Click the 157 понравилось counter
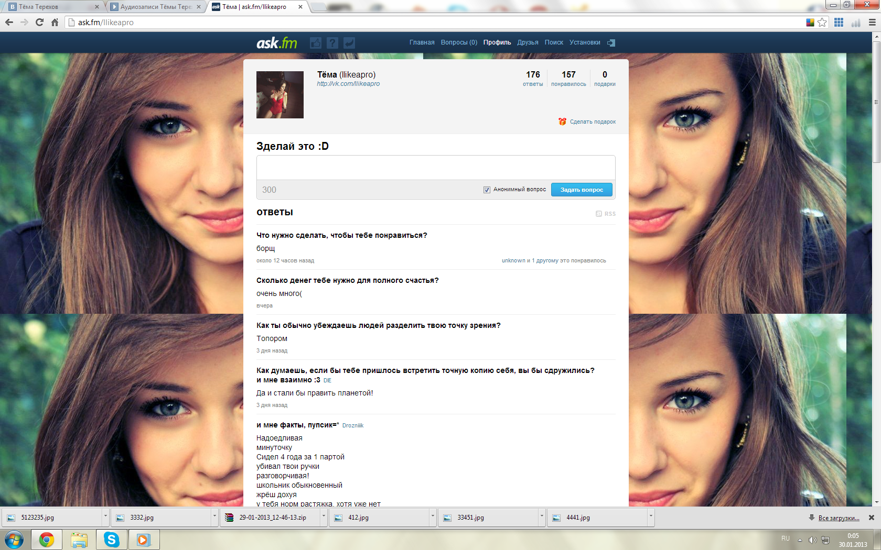The width and height of the screenshot is (881, 550). pos(568,79)
